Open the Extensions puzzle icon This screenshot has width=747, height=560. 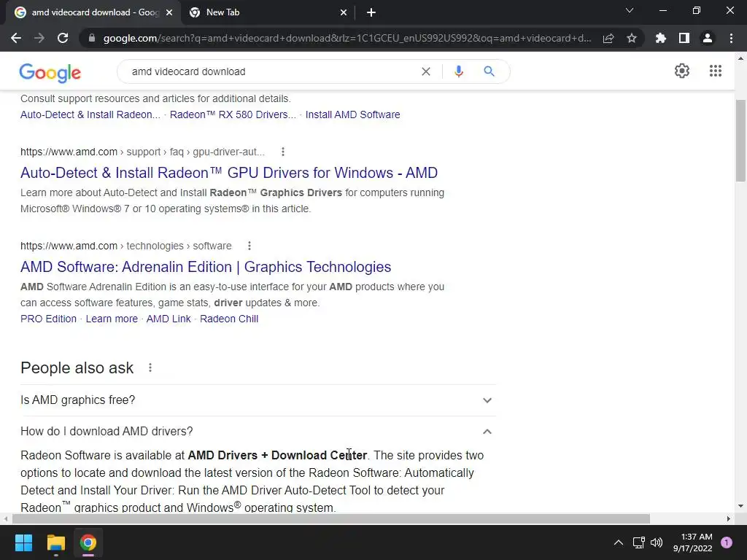click(661, 38)
